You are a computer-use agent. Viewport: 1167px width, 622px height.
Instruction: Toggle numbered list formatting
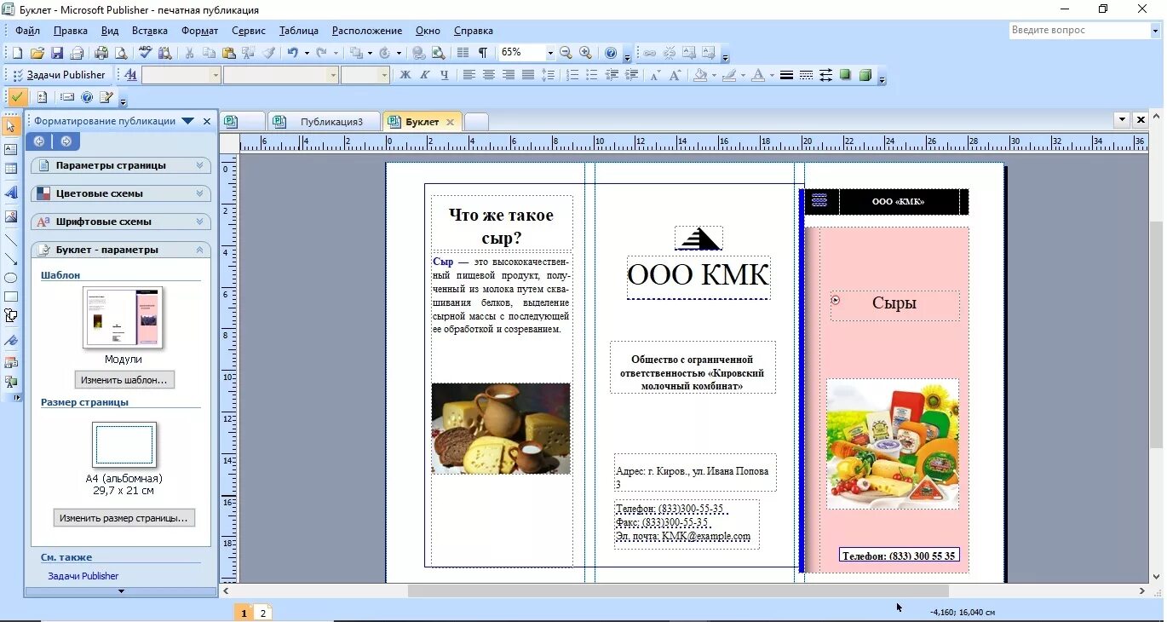coord(572,75)
